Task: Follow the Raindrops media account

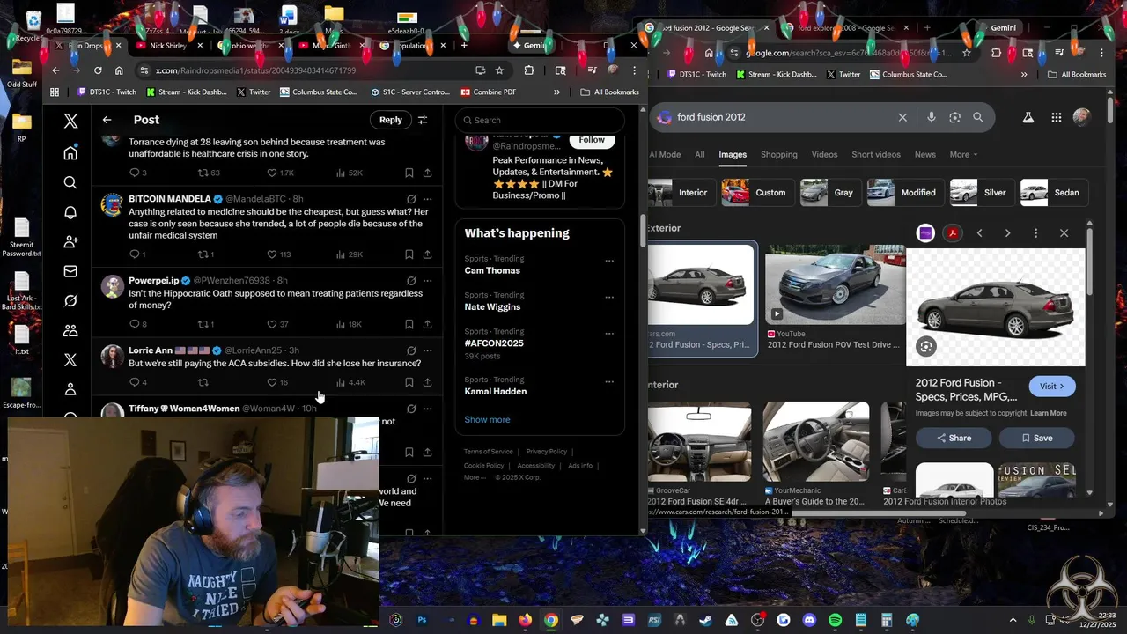Action: 592,140
